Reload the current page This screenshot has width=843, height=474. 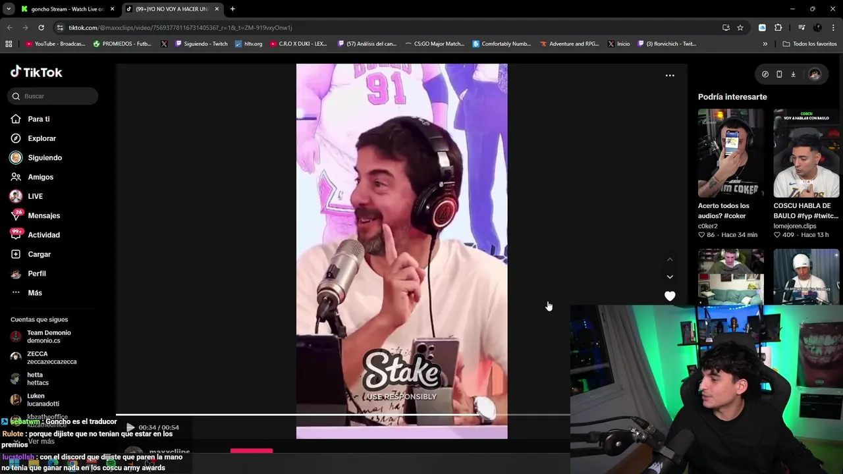(x=41, y=28)
